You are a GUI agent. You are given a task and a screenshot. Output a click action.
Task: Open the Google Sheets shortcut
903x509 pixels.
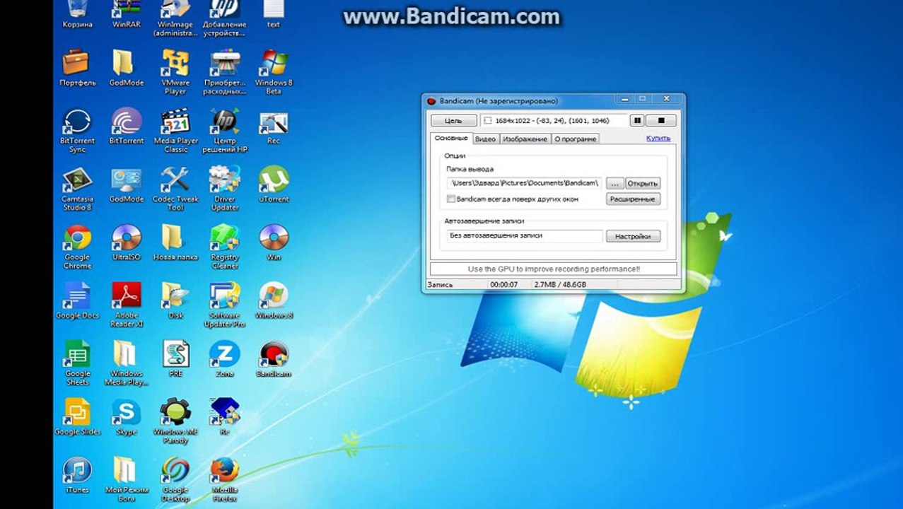[77, 363]
